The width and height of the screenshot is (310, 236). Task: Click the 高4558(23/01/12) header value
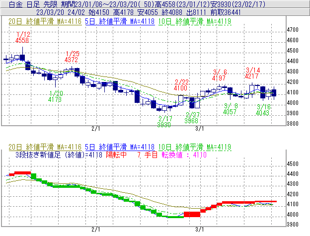[x=182, y=4]
